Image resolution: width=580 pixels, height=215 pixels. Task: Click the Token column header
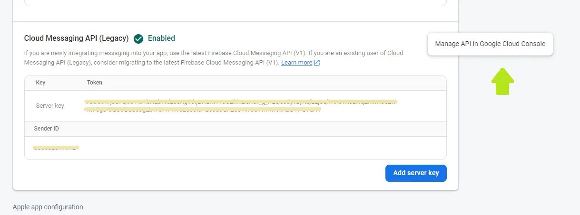95,83
